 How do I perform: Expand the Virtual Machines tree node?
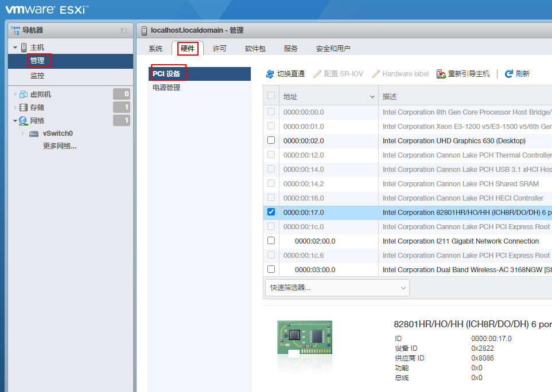pyautogui.click(x=15, y=94)
